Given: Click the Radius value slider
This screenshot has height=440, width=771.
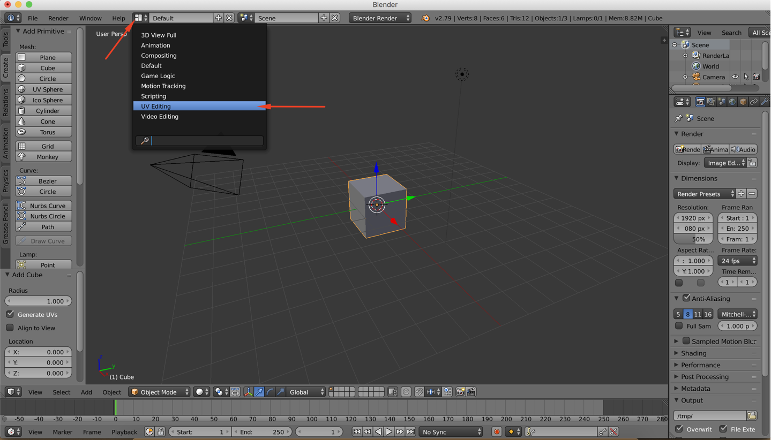Looking at the screenshot, I should click(x=38, y=301).
